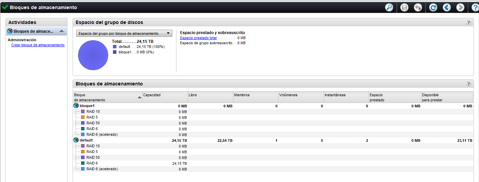
Task: Click the default storage pool icon
Action: pos(76,140)
